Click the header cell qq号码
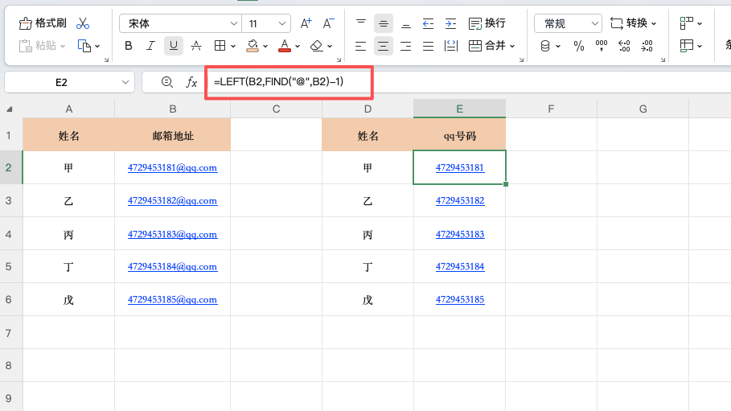 click(460, 135)
